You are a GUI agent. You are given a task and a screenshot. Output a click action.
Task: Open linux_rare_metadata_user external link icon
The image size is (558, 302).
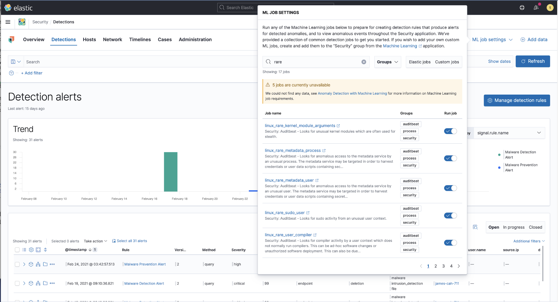coord(317,181)
